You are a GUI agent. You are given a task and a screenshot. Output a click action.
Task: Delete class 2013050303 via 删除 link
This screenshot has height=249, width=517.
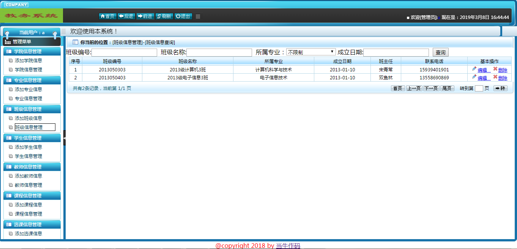tap(503, 70)
